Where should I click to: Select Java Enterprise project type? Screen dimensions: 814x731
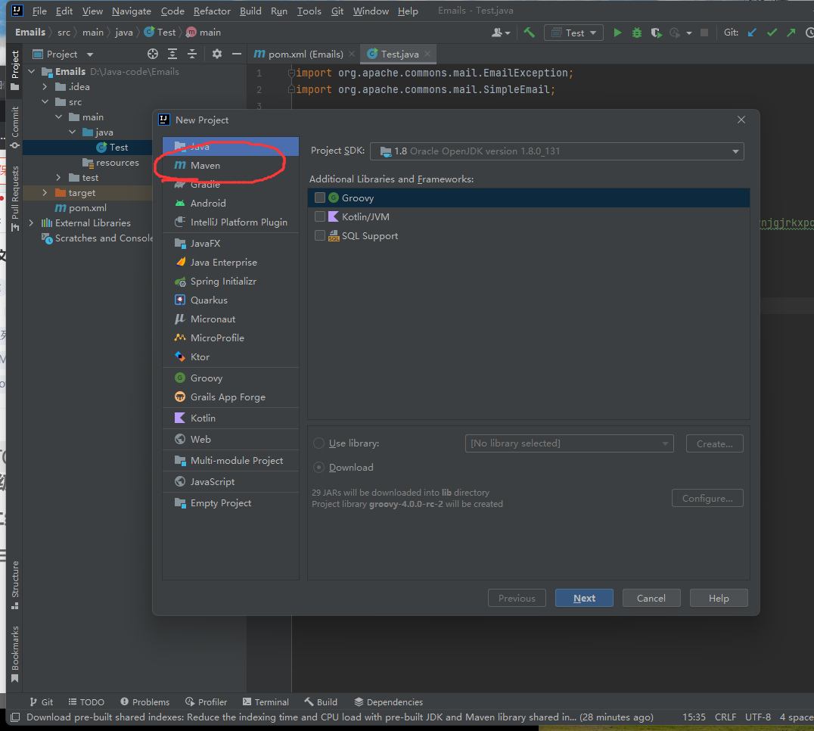(x=231, y=262)
